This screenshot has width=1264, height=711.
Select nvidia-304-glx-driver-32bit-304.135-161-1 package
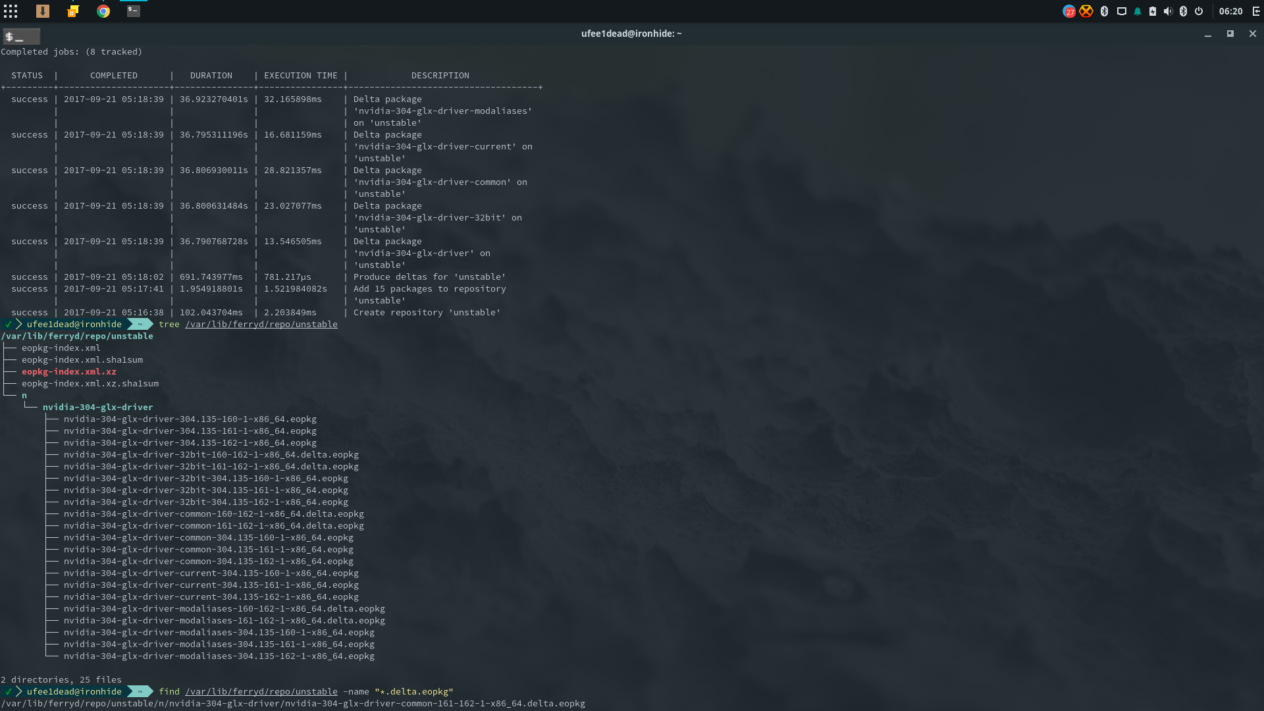pos(206,490)
